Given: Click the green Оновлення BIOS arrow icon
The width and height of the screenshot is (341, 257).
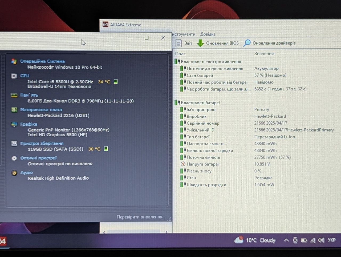Looking at the screenshot, I should click(x=200, y=43).
